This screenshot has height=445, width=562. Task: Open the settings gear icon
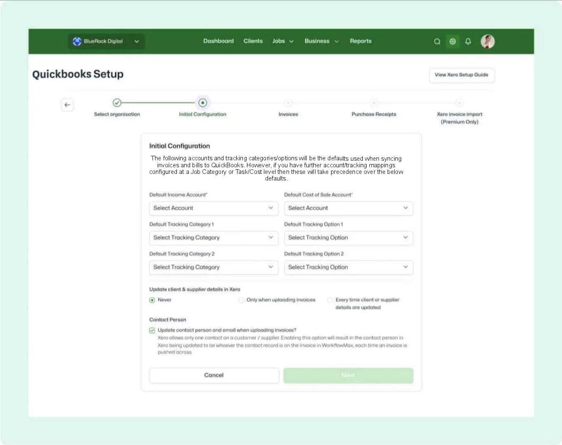[452, 41]
